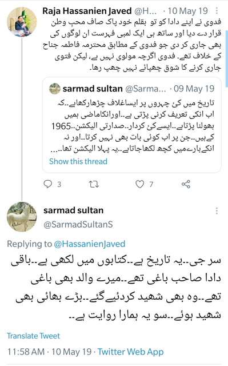This screenshot has height=366, width=228.
Task: View Raja Hassanien Javed's profile picture
Action: [x=22, y=22]
